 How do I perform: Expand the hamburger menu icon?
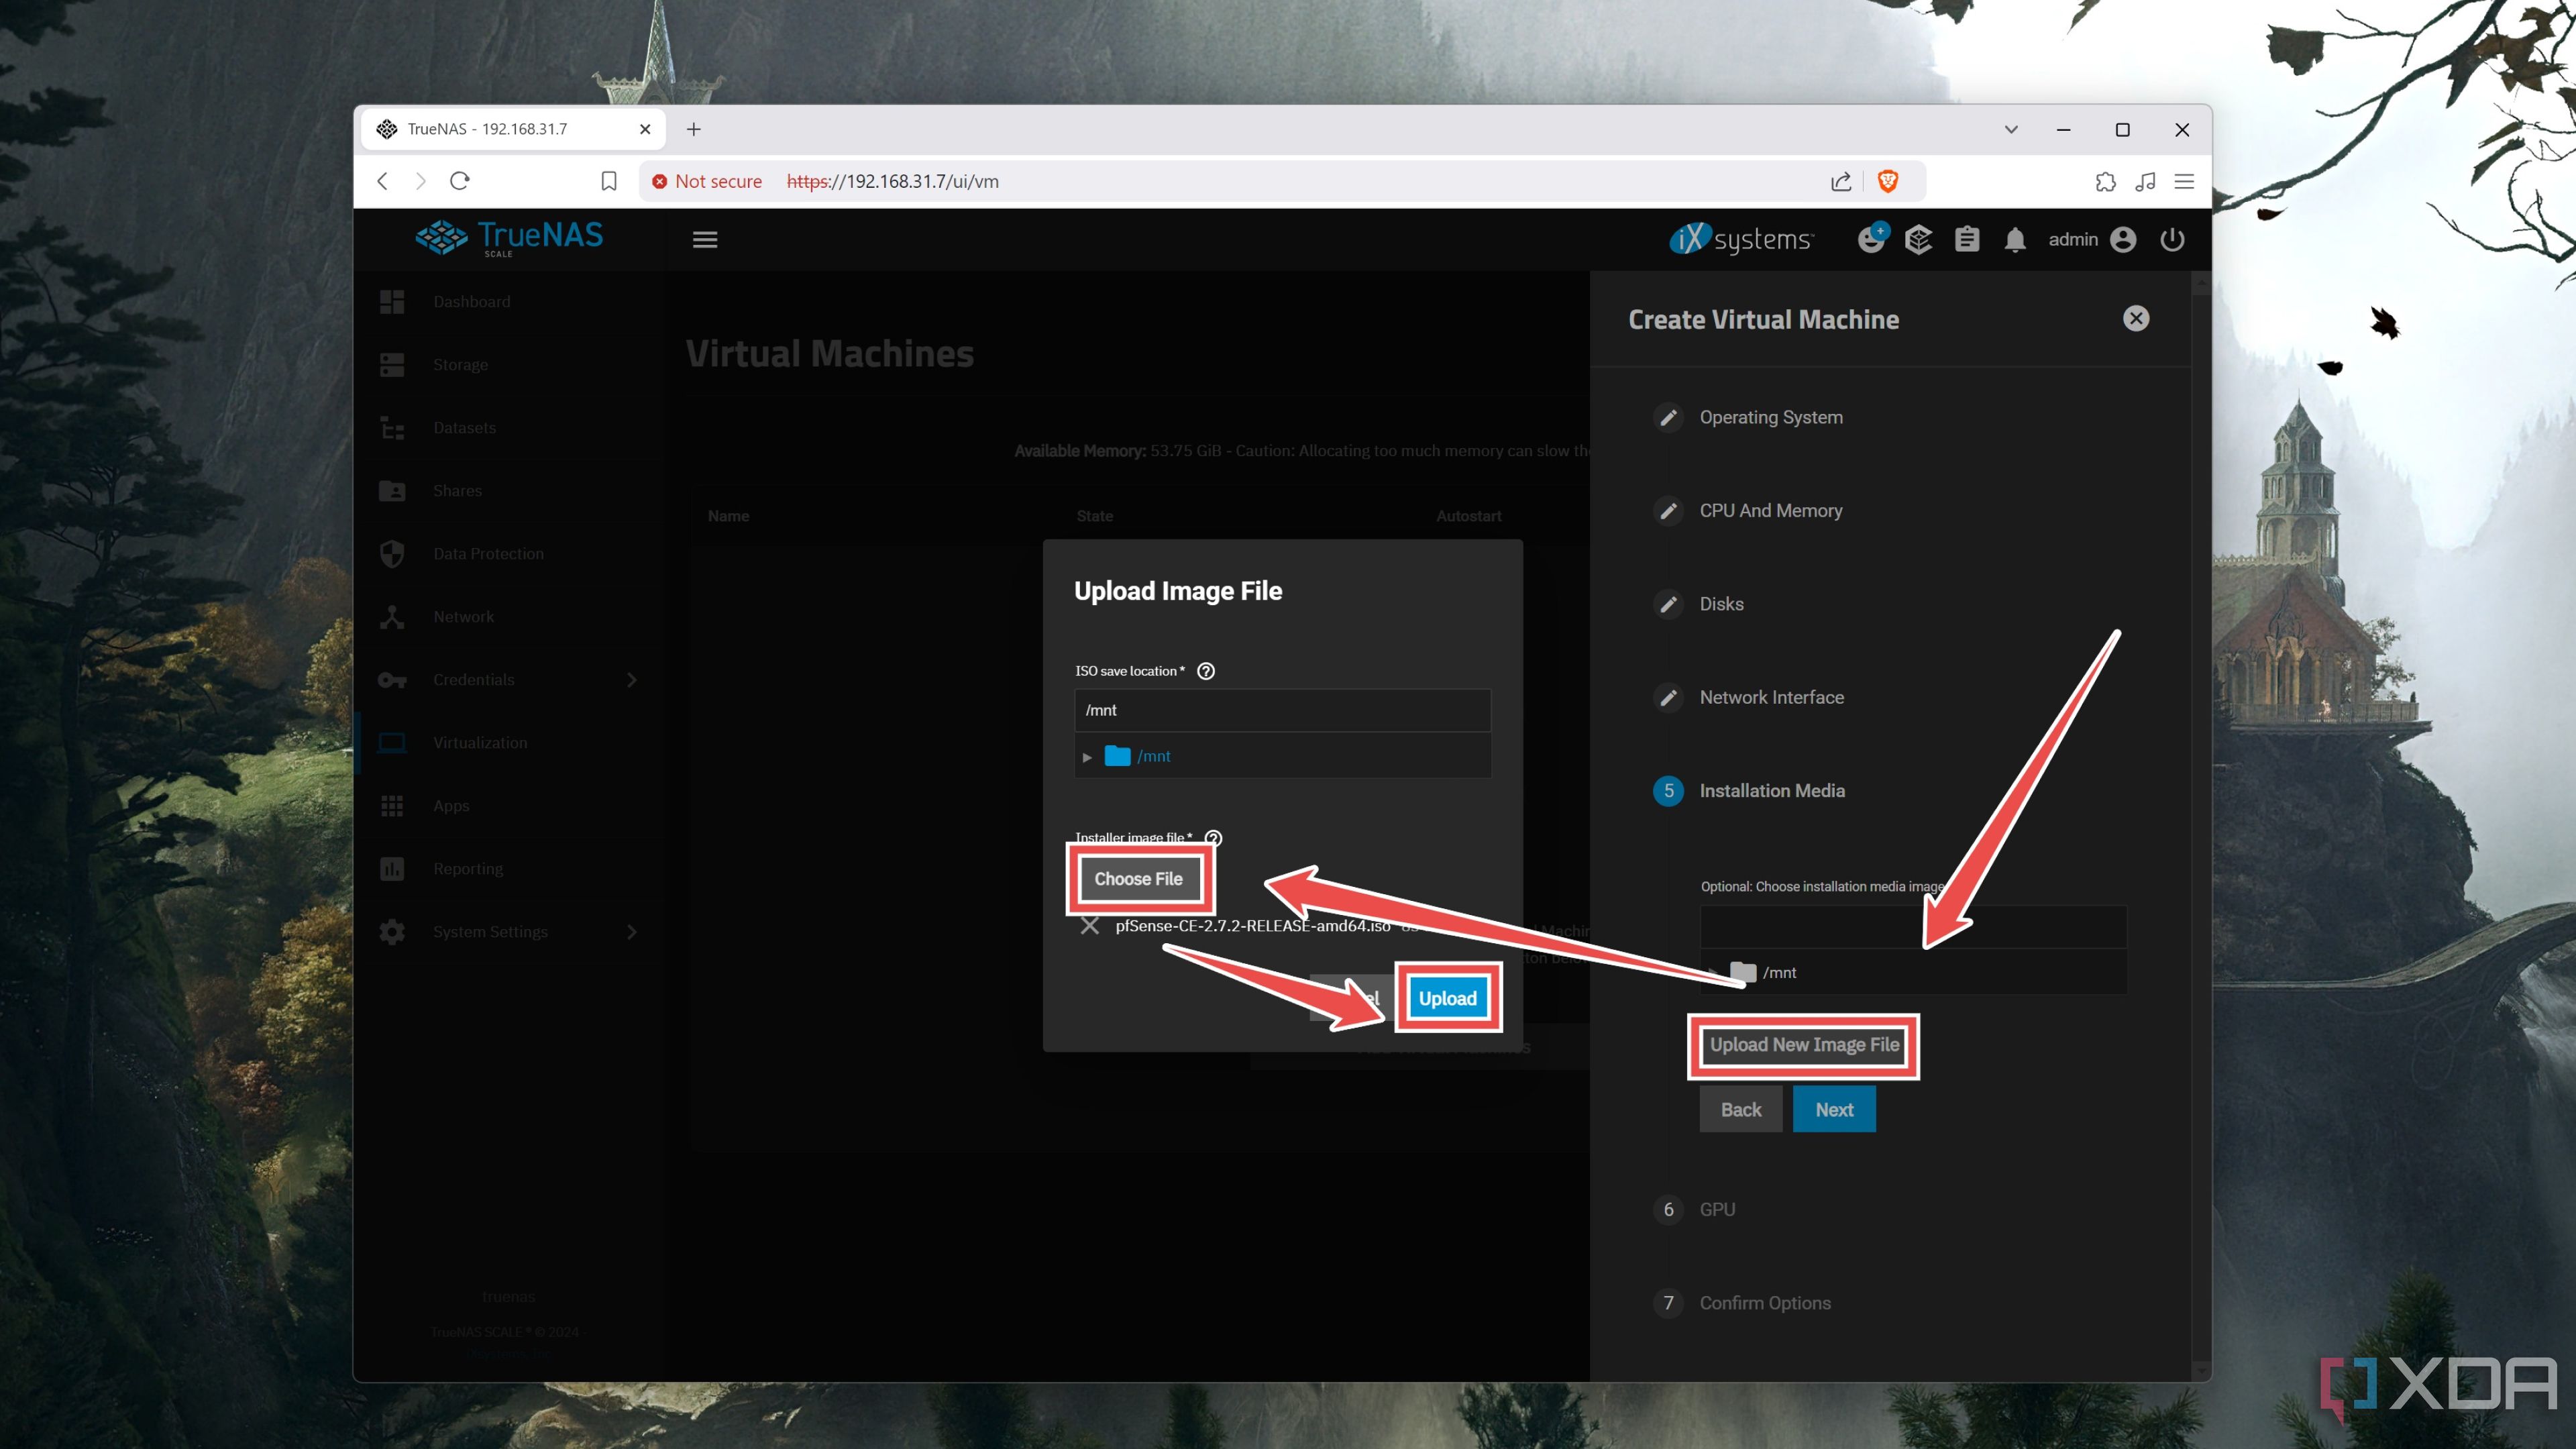[704, 239]
